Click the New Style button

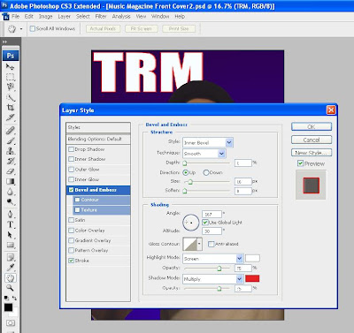[312, 153]
